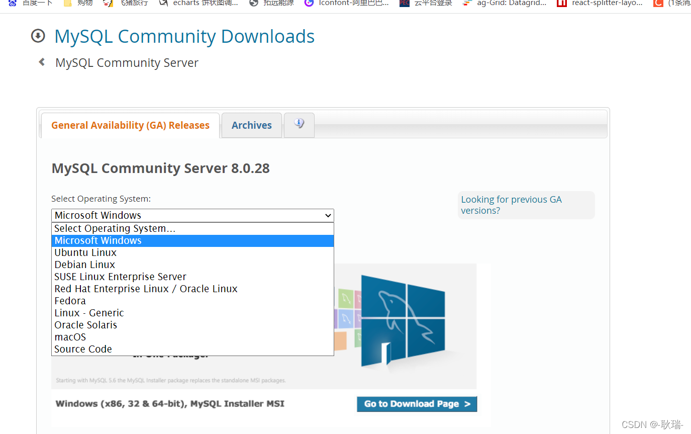The height and width of the screenshot is (434, 691).
Task: Select Microsoft Windows in the dropdown list
Action: pos(192,240)
